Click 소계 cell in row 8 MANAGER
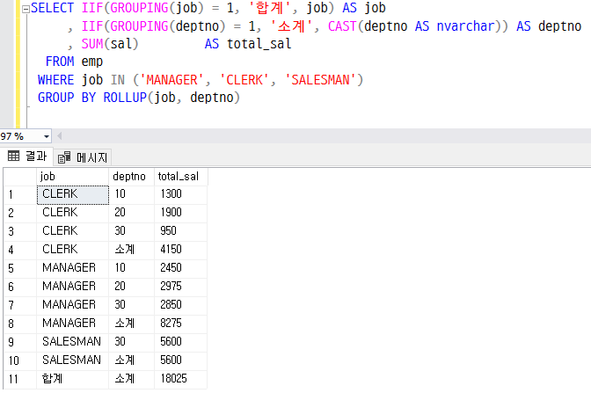The image size is (591, 393). pyautogui.click(x=132, y=324)
